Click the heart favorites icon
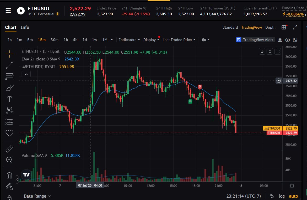Viewport: 307px width, 200px height. 9,133
